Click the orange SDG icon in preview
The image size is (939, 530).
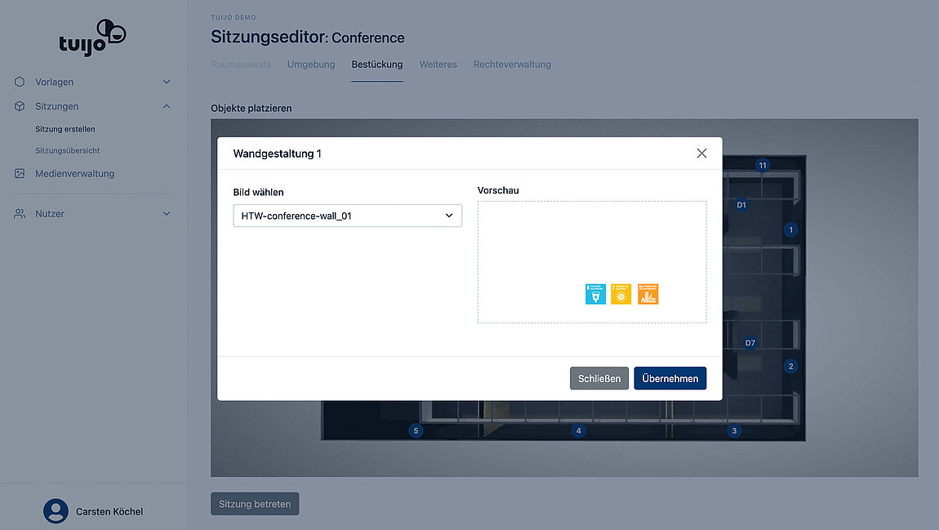click(648, 295)
